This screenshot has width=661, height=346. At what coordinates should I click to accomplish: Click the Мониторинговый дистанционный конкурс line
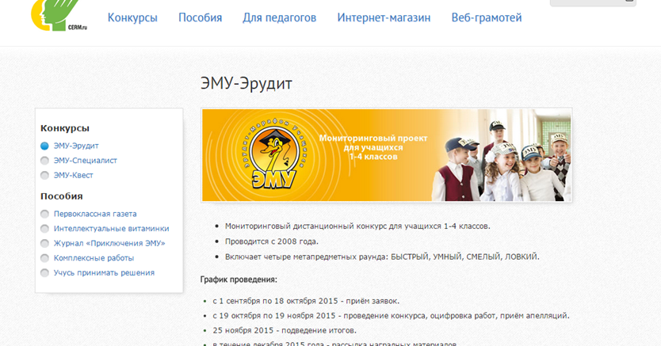click(x=357, y=226)
